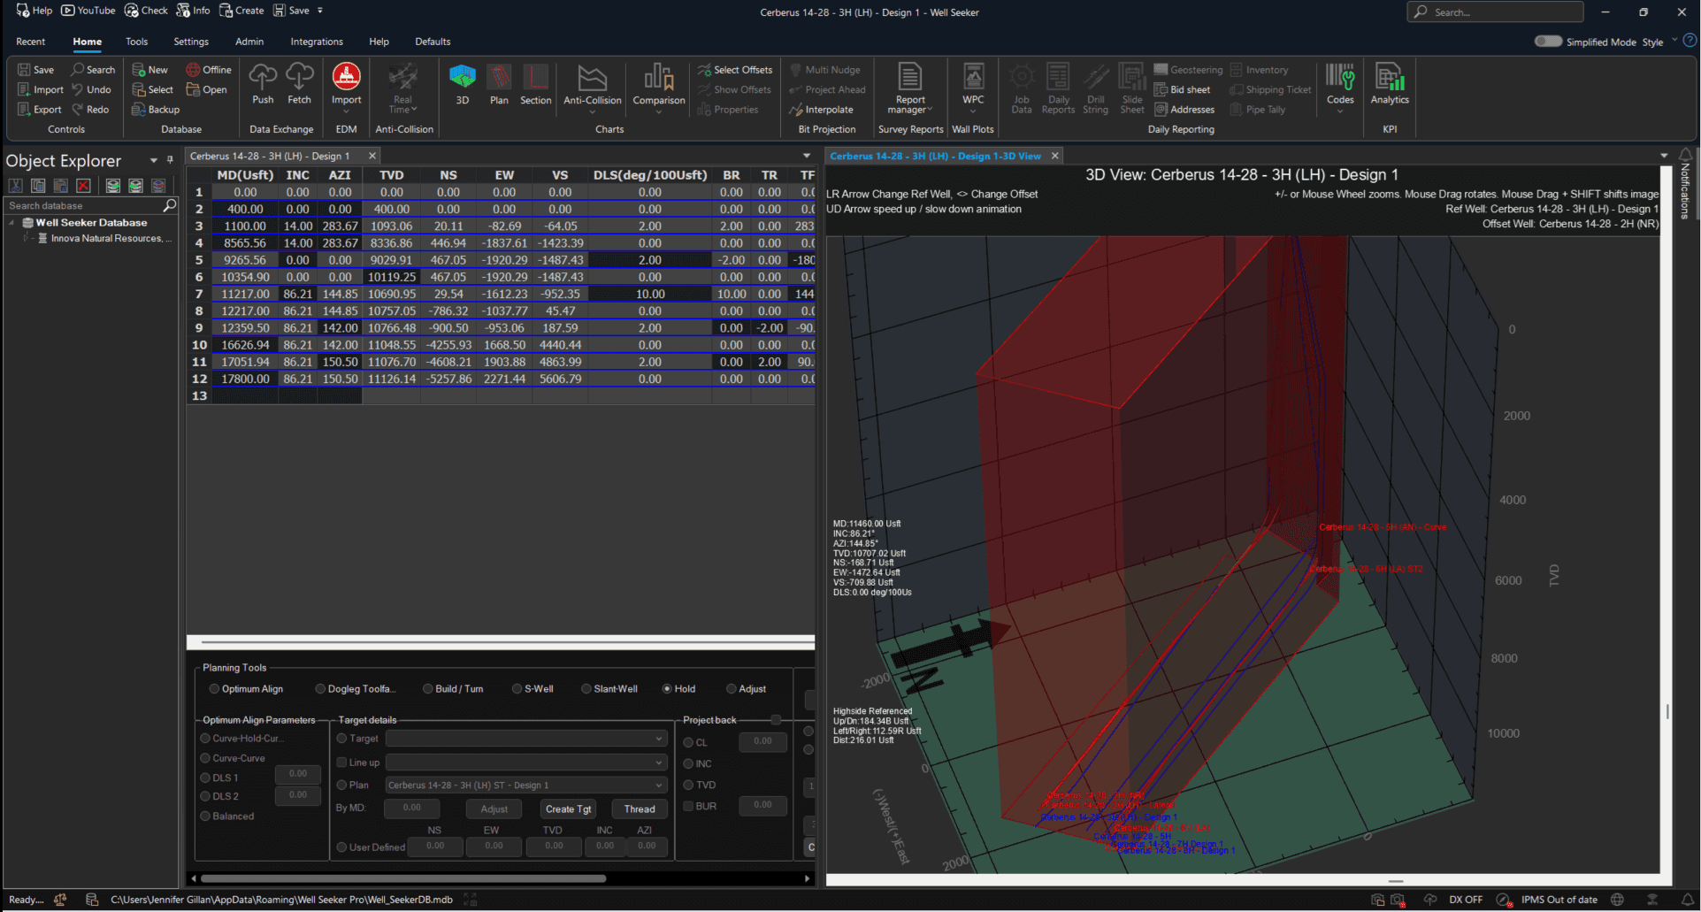The height and width of the screenshot is (912, 1701).
Task: Open Addresses in Daily Reporting
Action: click(1184, 110)
